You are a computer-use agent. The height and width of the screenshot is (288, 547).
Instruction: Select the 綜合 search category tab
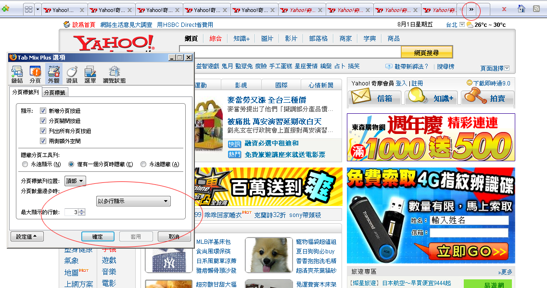point(216,39)
